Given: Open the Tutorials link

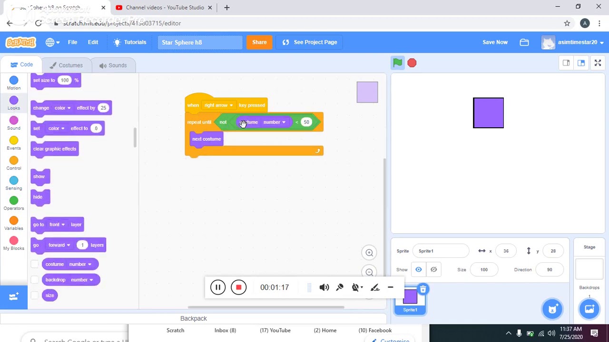Looking at the screenshot, I should pyautogui.click(x=130, y=42).
